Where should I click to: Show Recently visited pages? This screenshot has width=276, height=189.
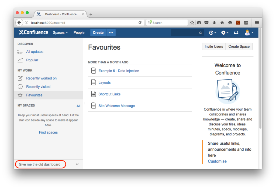[x=38, y=87]
